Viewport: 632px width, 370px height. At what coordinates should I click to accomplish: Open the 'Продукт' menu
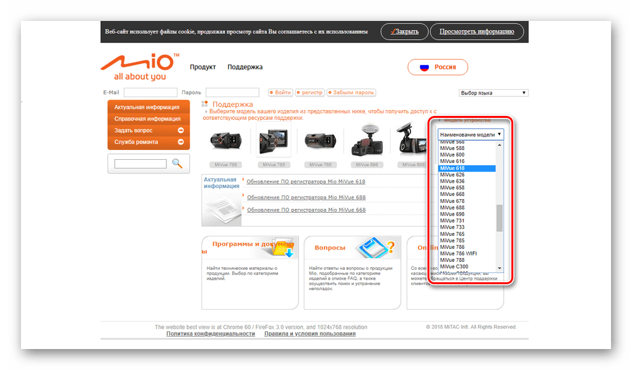[x=203, y=67]
